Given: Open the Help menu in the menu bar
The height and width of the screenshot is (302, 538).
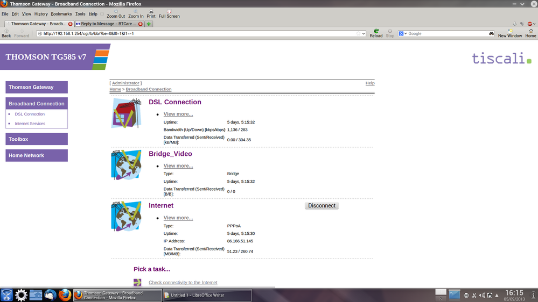Looking at the screenshot, I should pyautogui.click(x=93, y=14).
